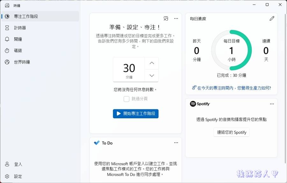Viewport: 287px width, 183px height.
Task: Decrease focus minutes with down chevron
Action: (152, 76)
